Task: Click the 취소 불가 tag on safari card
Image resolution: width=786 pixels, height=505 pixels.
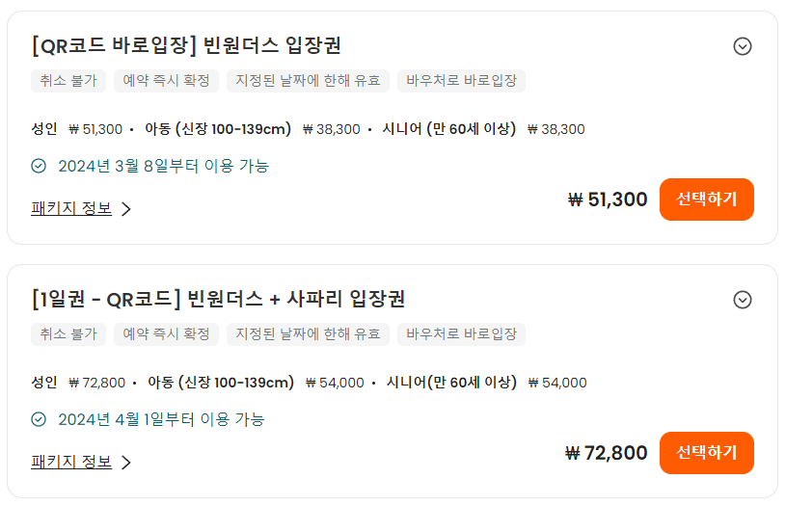Action: coord(68,334)
